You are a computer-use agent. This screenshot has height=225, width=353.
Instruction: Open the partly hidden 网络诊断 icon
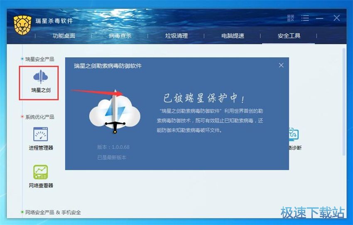(x=294, y=134)
